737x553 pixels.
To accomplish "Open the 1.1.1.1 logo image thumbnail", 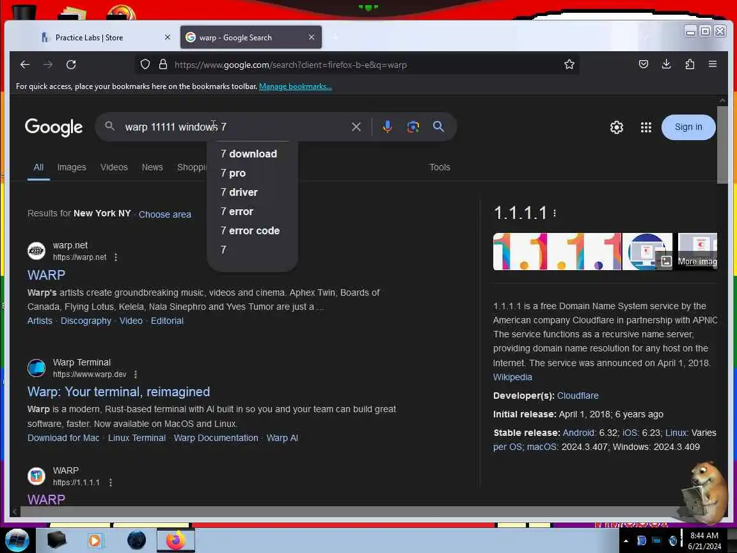I will [557, 252].
